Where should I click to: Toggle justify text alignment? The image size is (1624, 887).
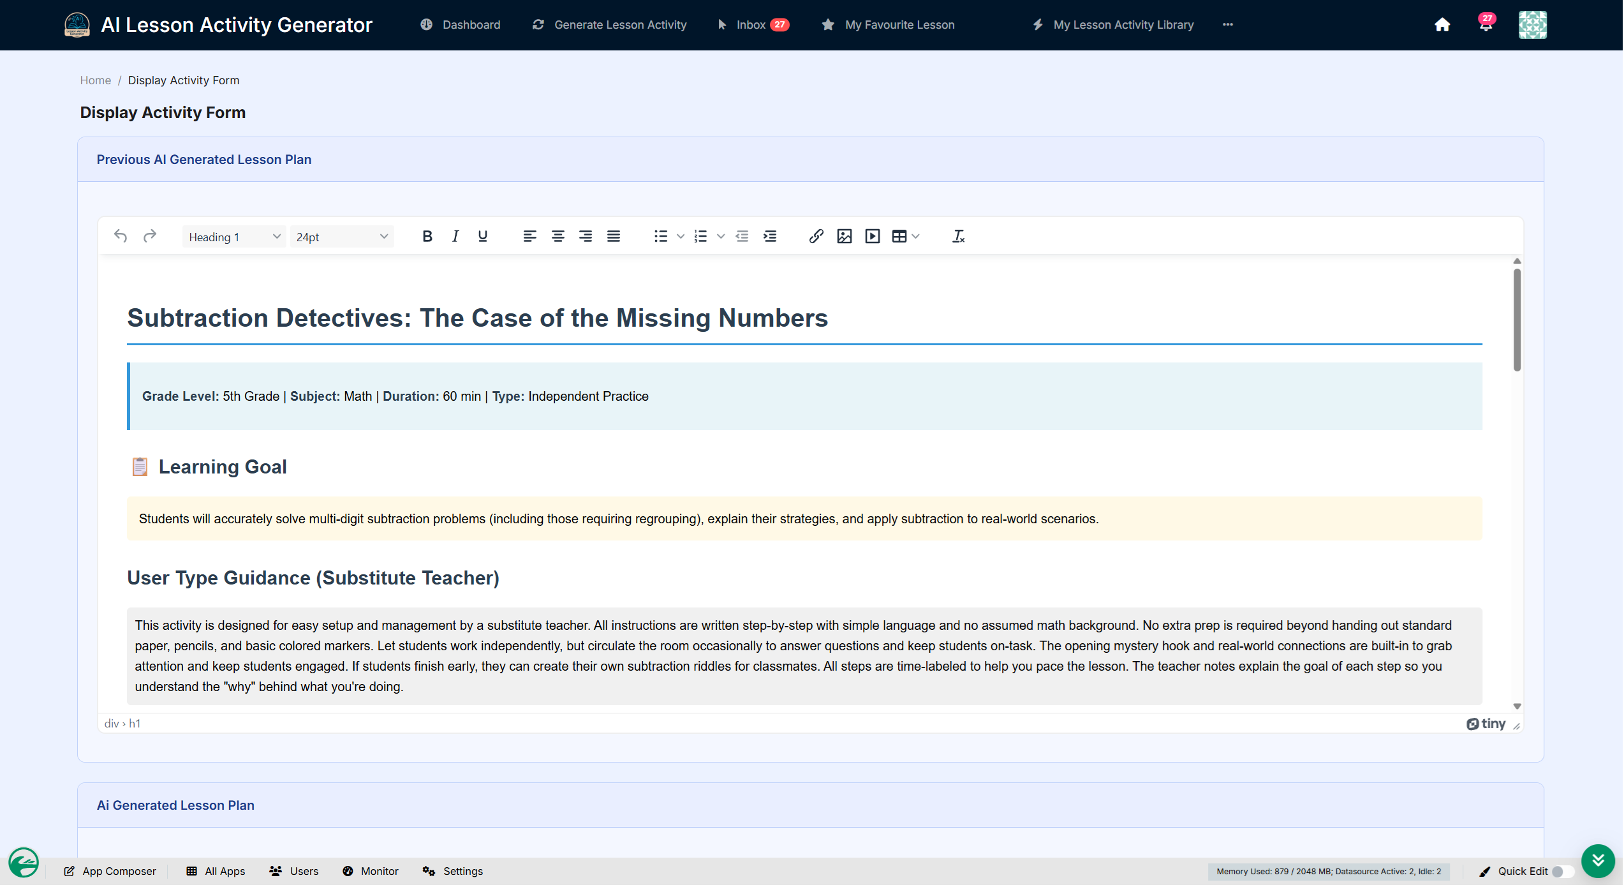(x=614, y=237)
